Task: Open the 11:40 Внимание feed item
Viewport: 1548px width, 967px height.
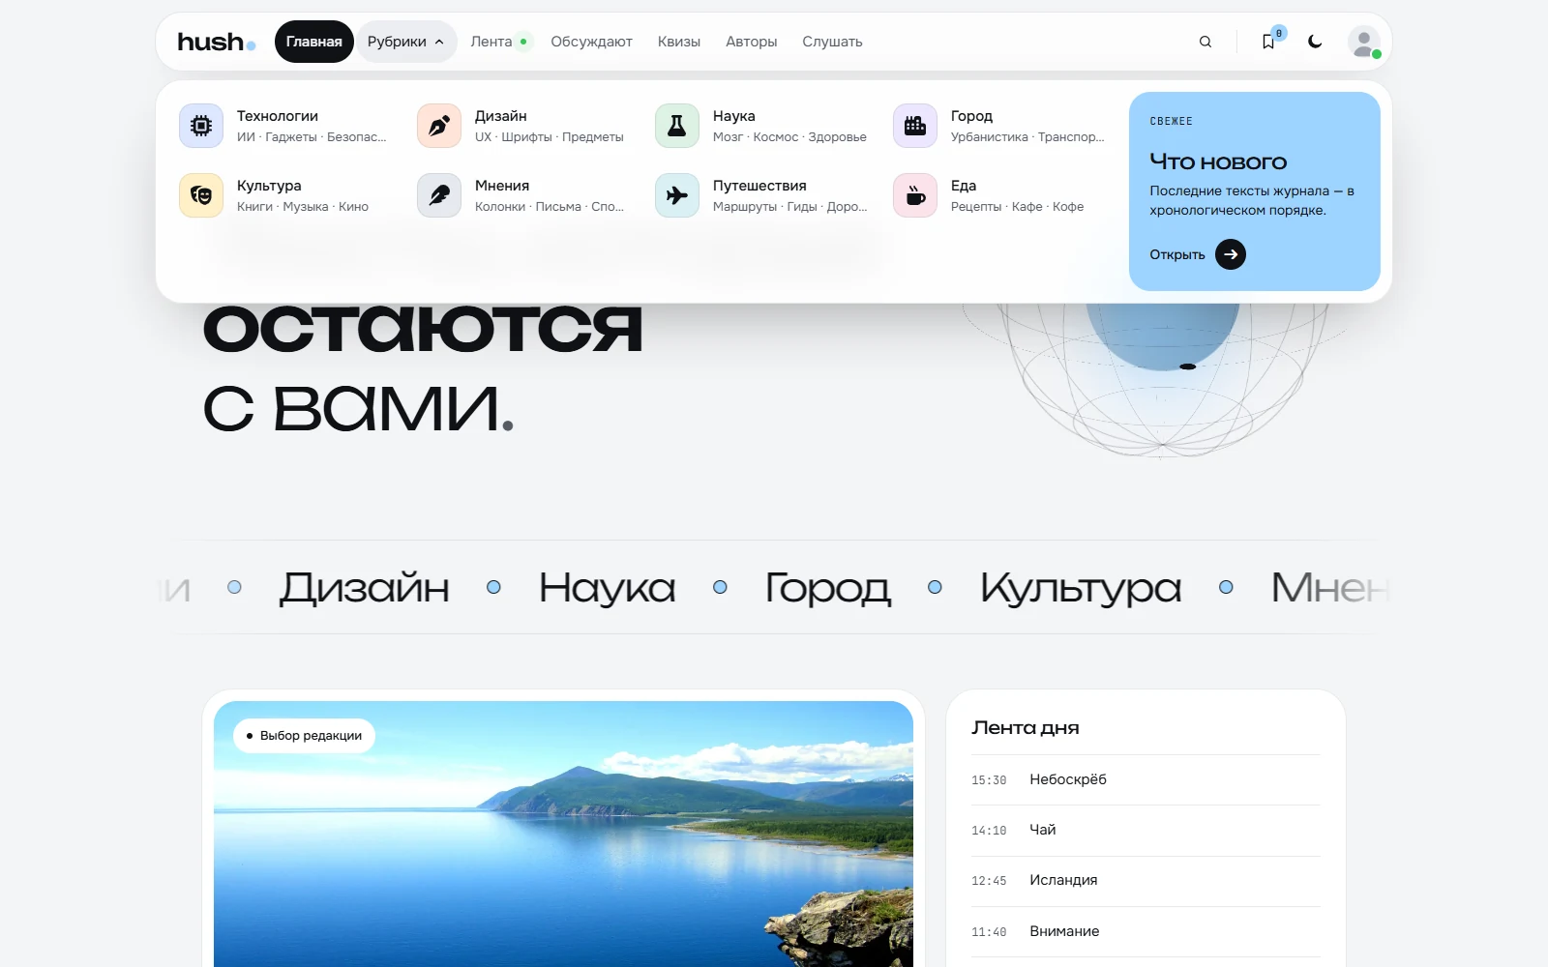Action: click(1146, 931)
